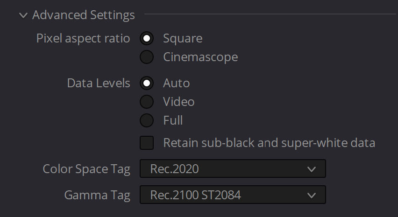Click the Gamma Tag label
This screenshot has width=398, height=217.
[97, 196]
